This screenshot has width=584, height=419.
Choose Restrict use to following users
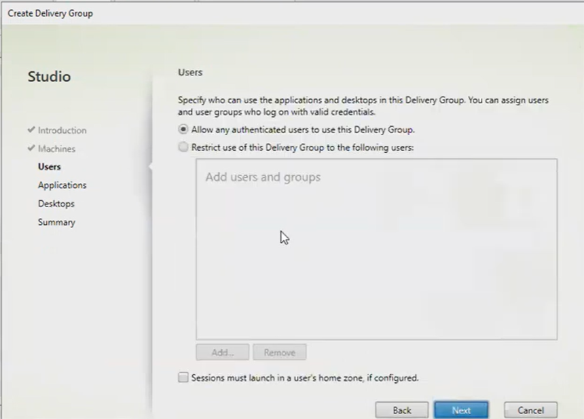tap(183, 147)
